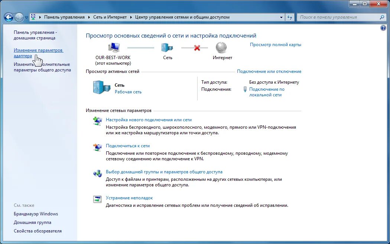
Task: Click the control panel search field
Action: [x=338, y=17]
